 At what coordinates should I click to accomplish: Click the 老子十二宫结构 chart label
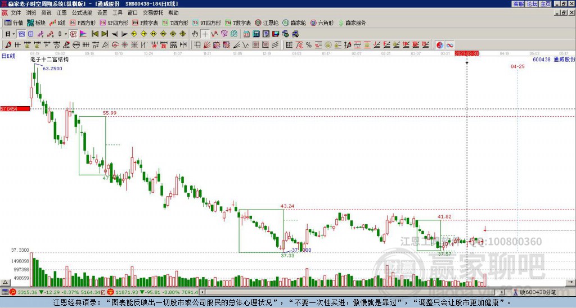(49, 60)
